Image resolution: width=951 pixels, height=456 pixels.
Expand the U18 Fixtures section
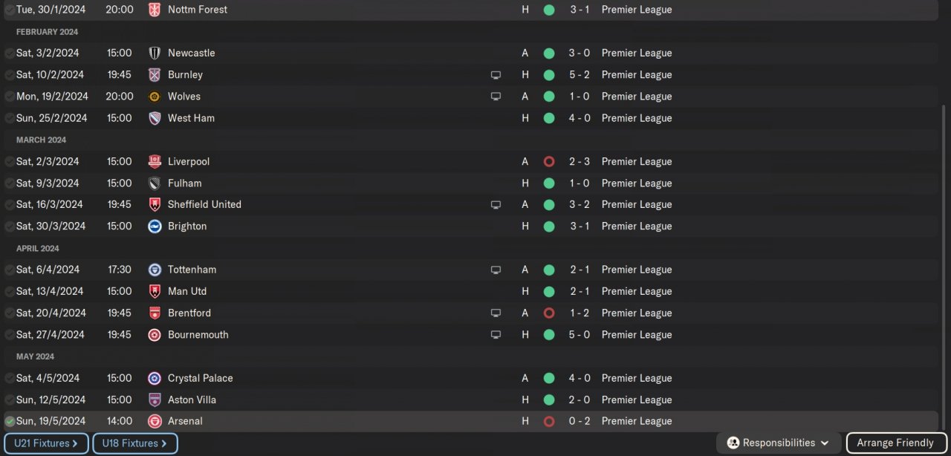coord(134,443)
